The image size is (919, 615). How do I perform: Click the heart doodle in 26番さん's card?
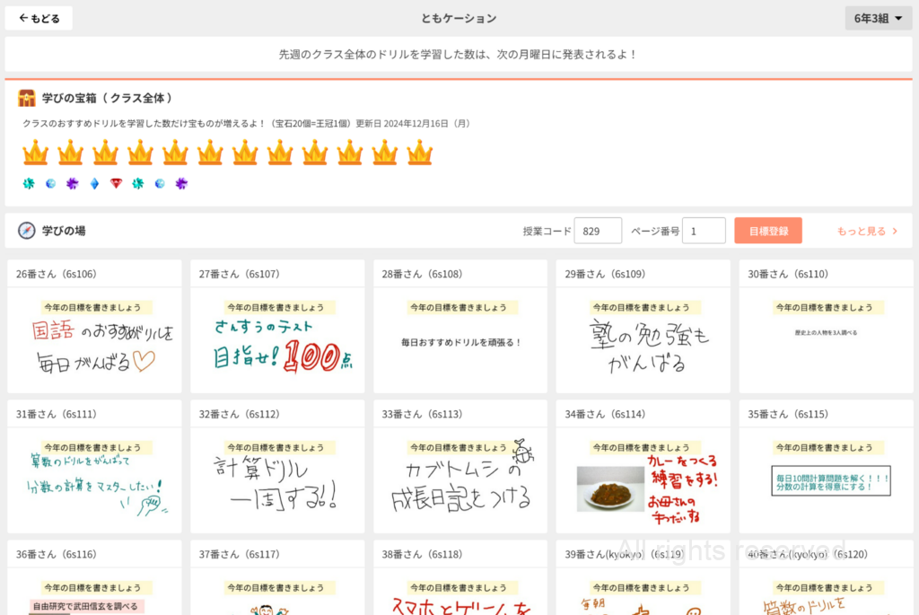pos(144,361)
